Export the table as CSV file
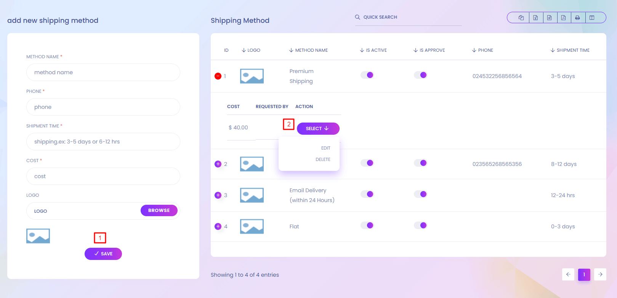This screenshot has height=298, width=617. [550, 18]
